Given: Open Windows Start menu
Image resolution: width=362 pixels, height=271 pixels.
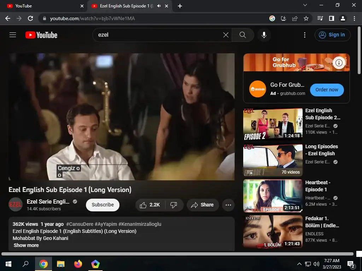Looking at the screenshot, I should [8, 264].
